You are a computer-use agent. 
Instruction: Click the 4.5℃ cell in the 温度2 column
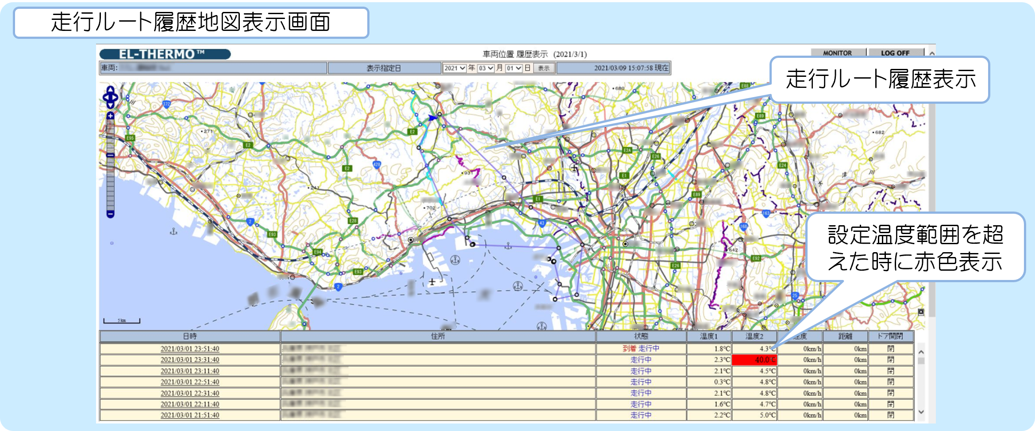754,371
